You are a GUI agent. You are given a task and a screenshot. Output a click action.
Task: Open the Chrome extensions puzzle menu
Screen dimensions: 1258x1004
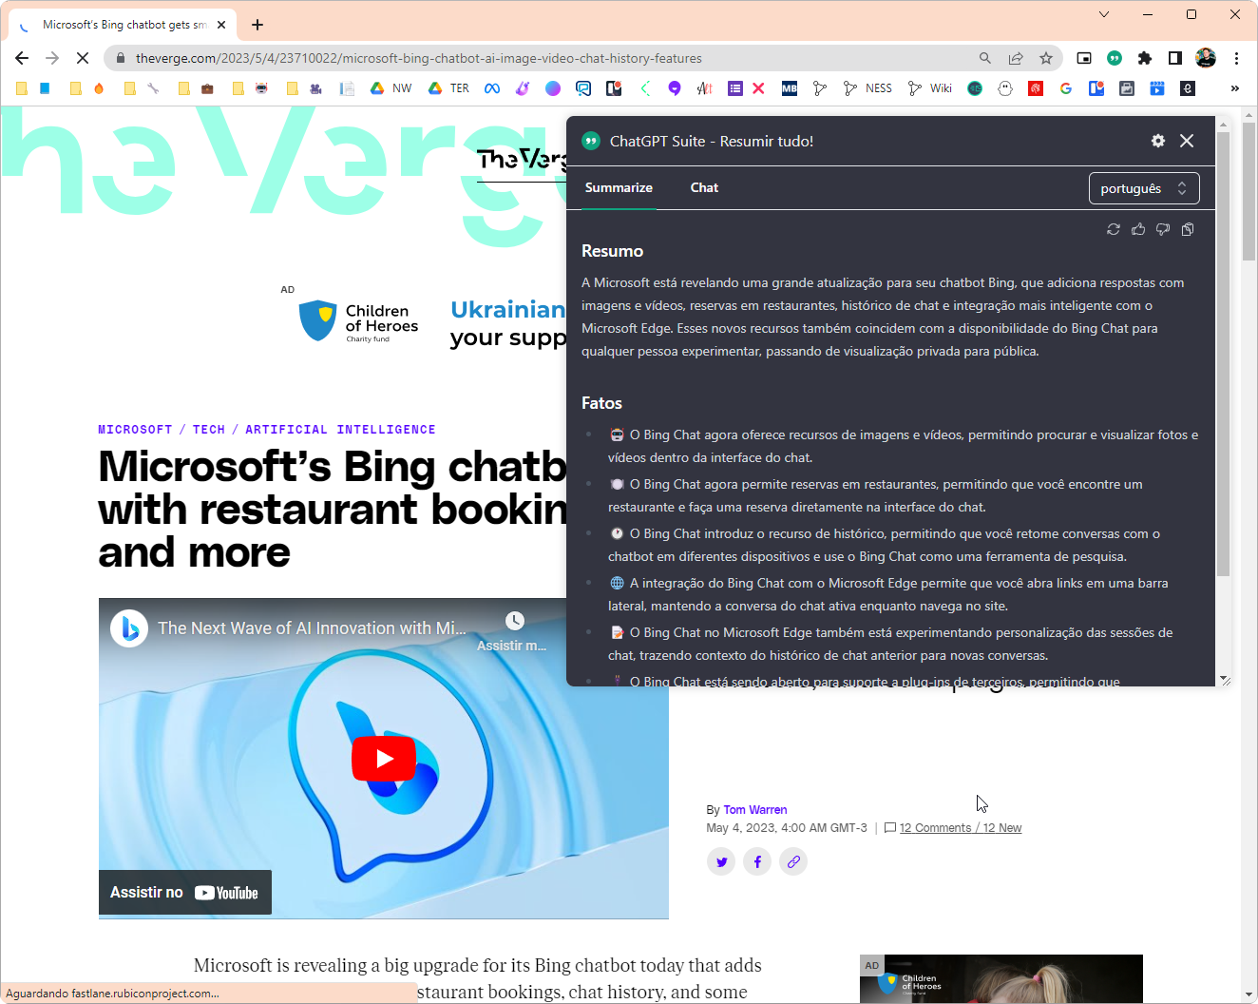click(1145, 58)
